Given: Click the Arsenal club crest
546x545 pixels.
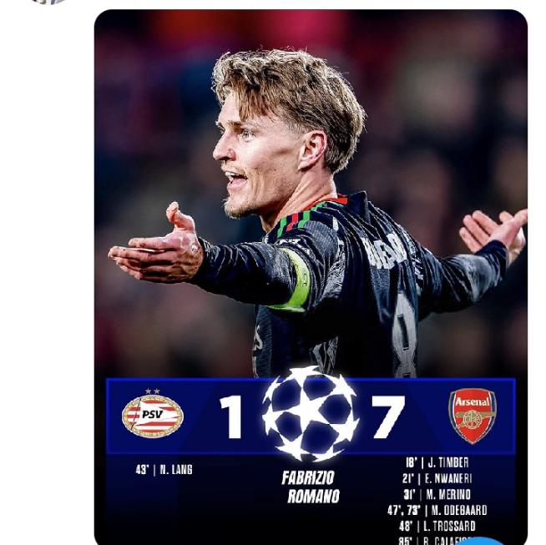Looking at the screenshot, I should [473, 416].
